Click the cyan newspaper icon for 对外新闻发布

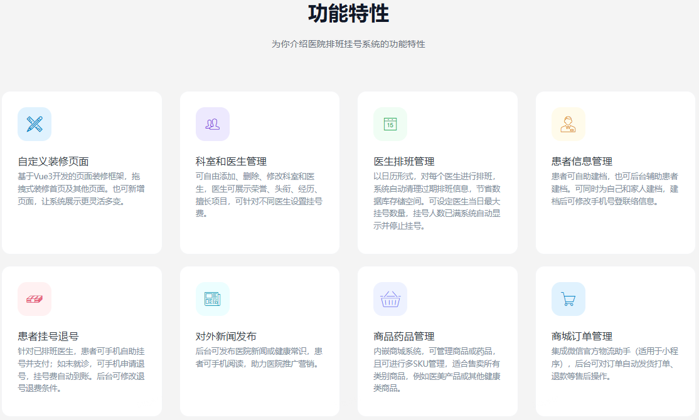tap(213, 299)
